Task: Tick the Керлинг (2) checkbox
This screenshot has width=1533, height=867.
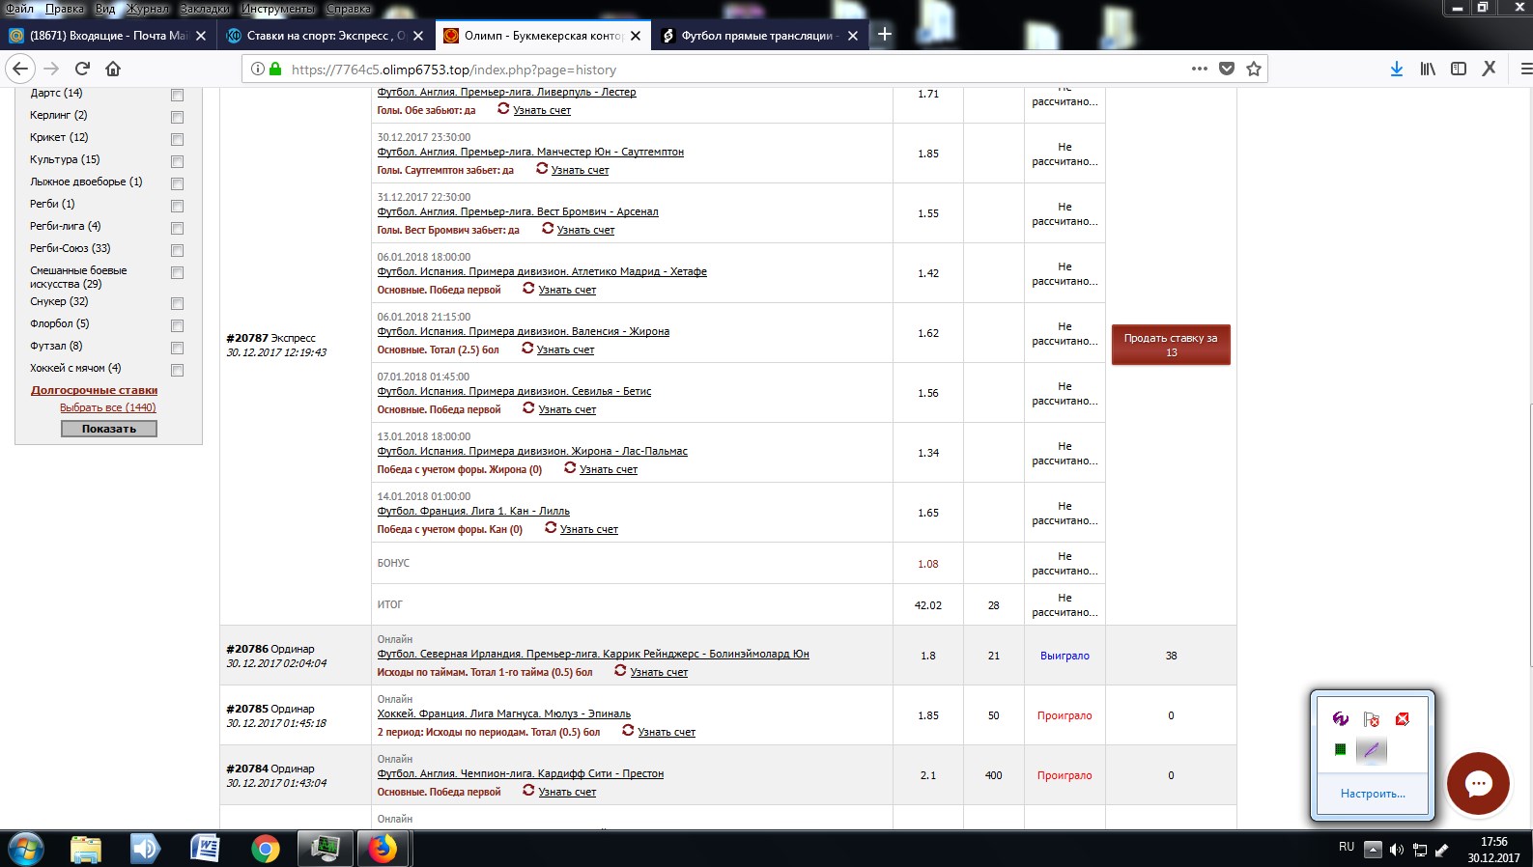Action: click(x=177, y=117)
